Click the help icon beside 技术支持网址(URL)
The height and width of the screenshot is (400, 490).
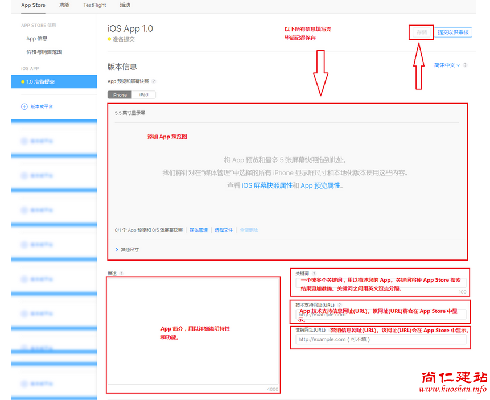pyautogui.click(x=340, y=305)
